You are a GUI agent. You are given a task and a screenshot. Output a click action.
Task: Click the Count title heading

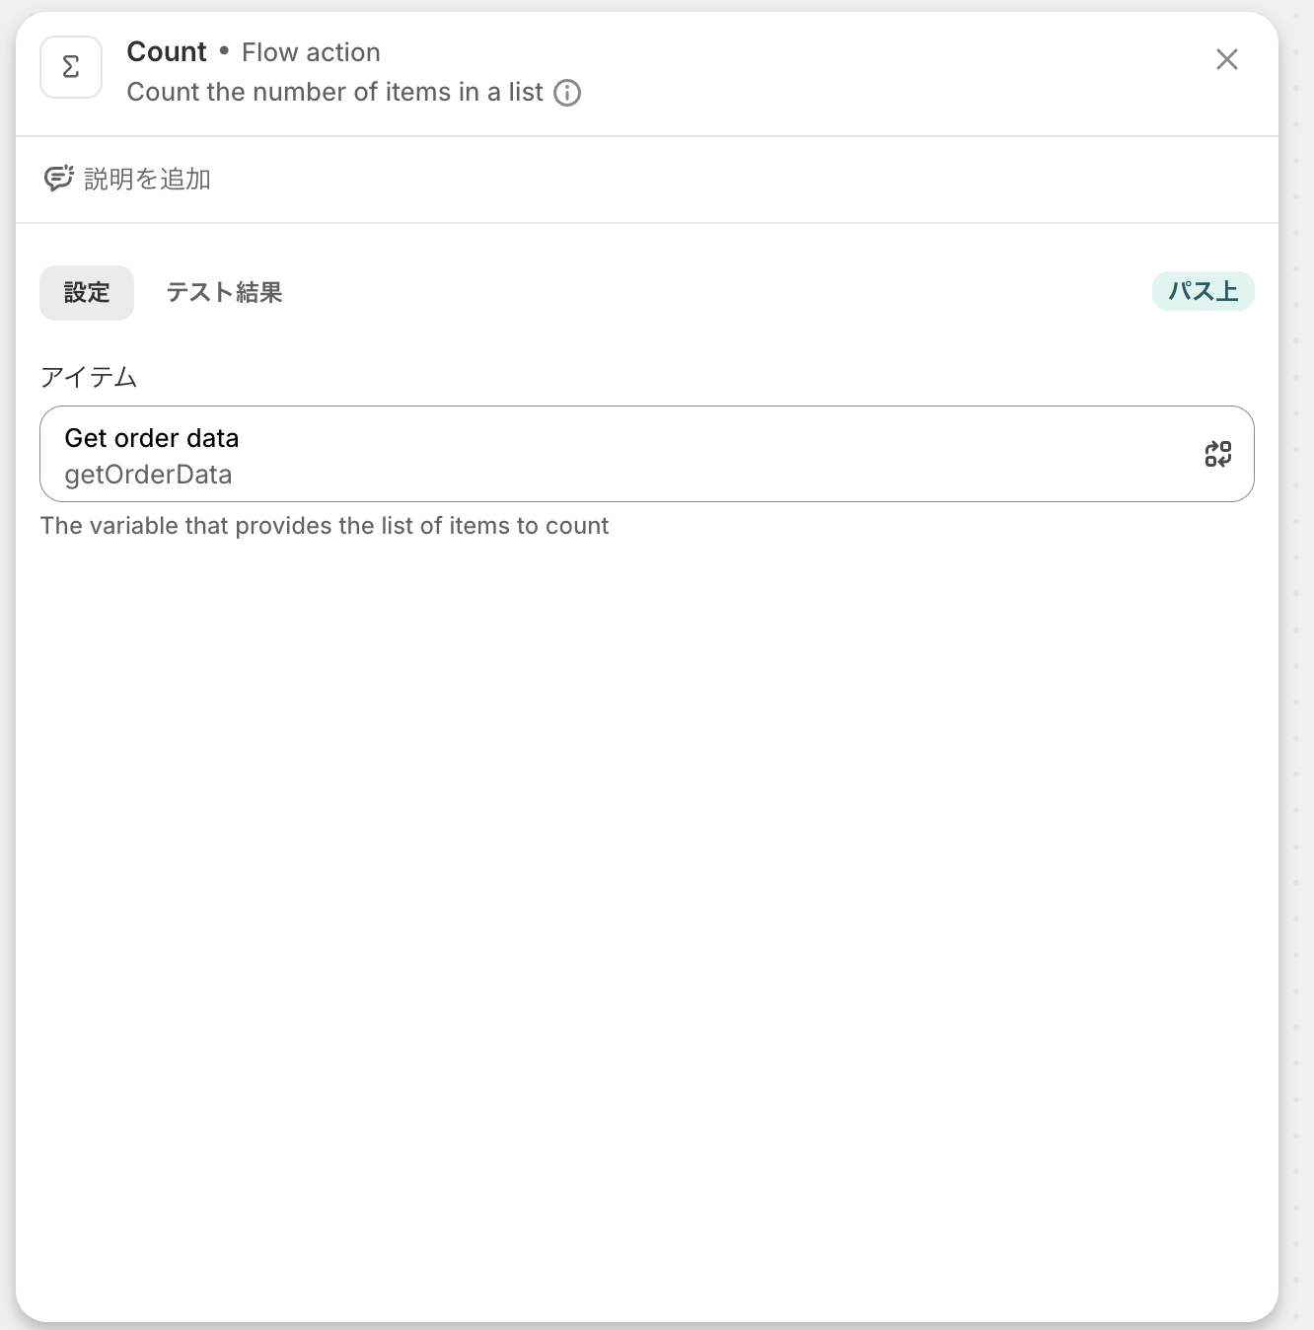tap(167, 51)
